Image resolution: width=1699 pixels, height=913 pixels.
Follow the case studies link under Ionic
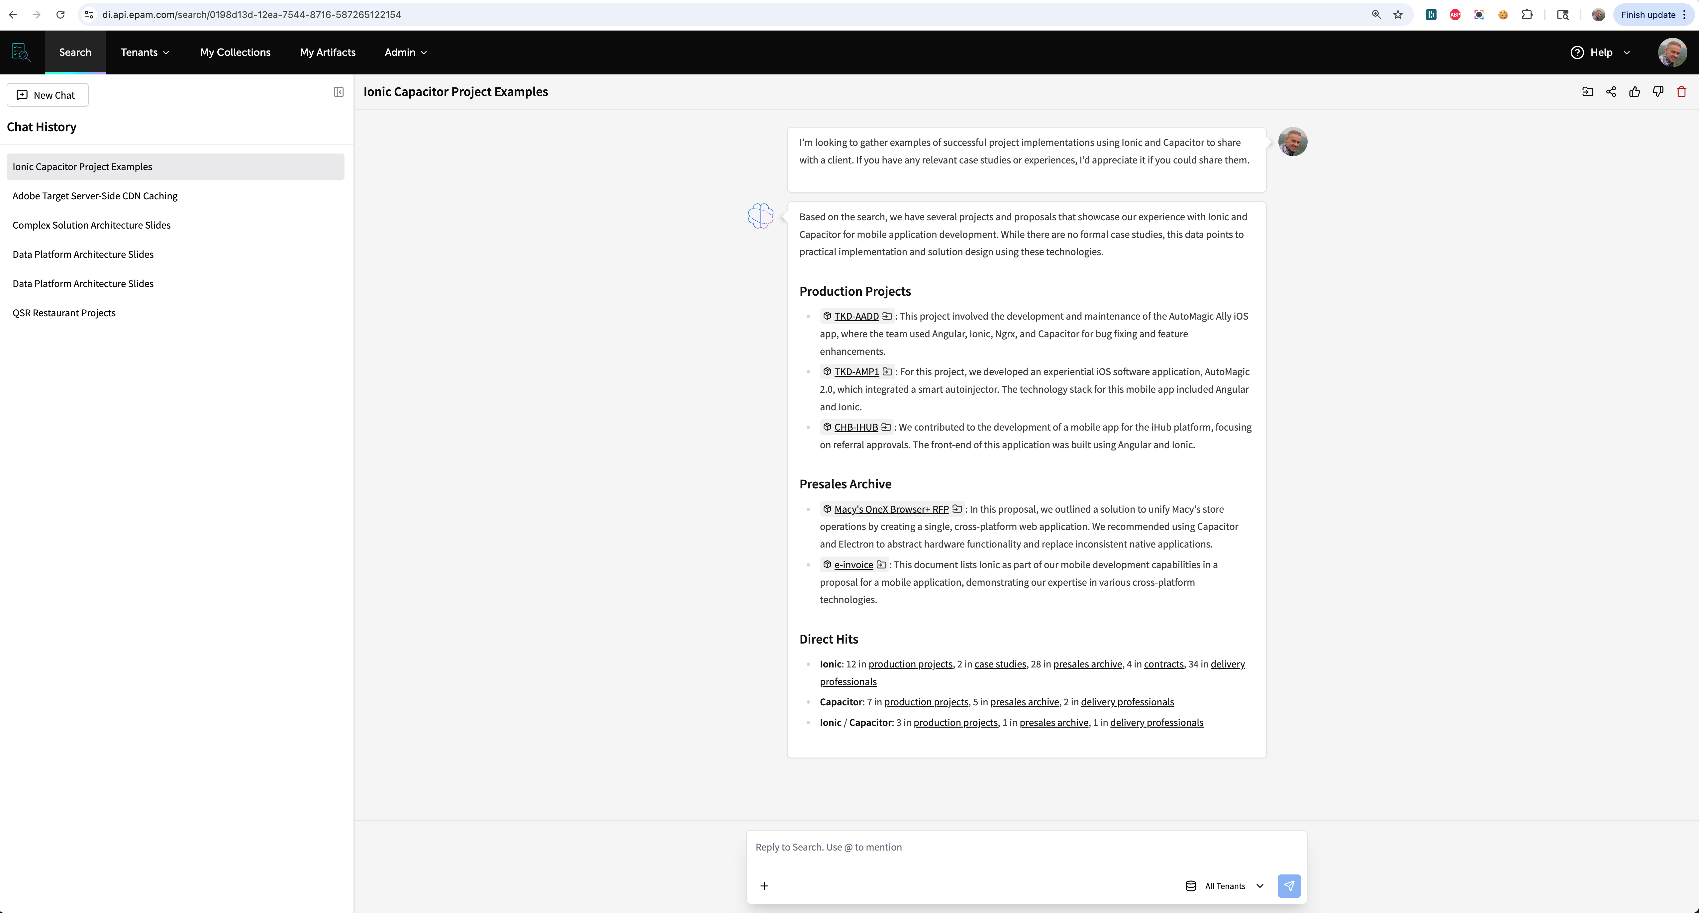pos(1000,663)
